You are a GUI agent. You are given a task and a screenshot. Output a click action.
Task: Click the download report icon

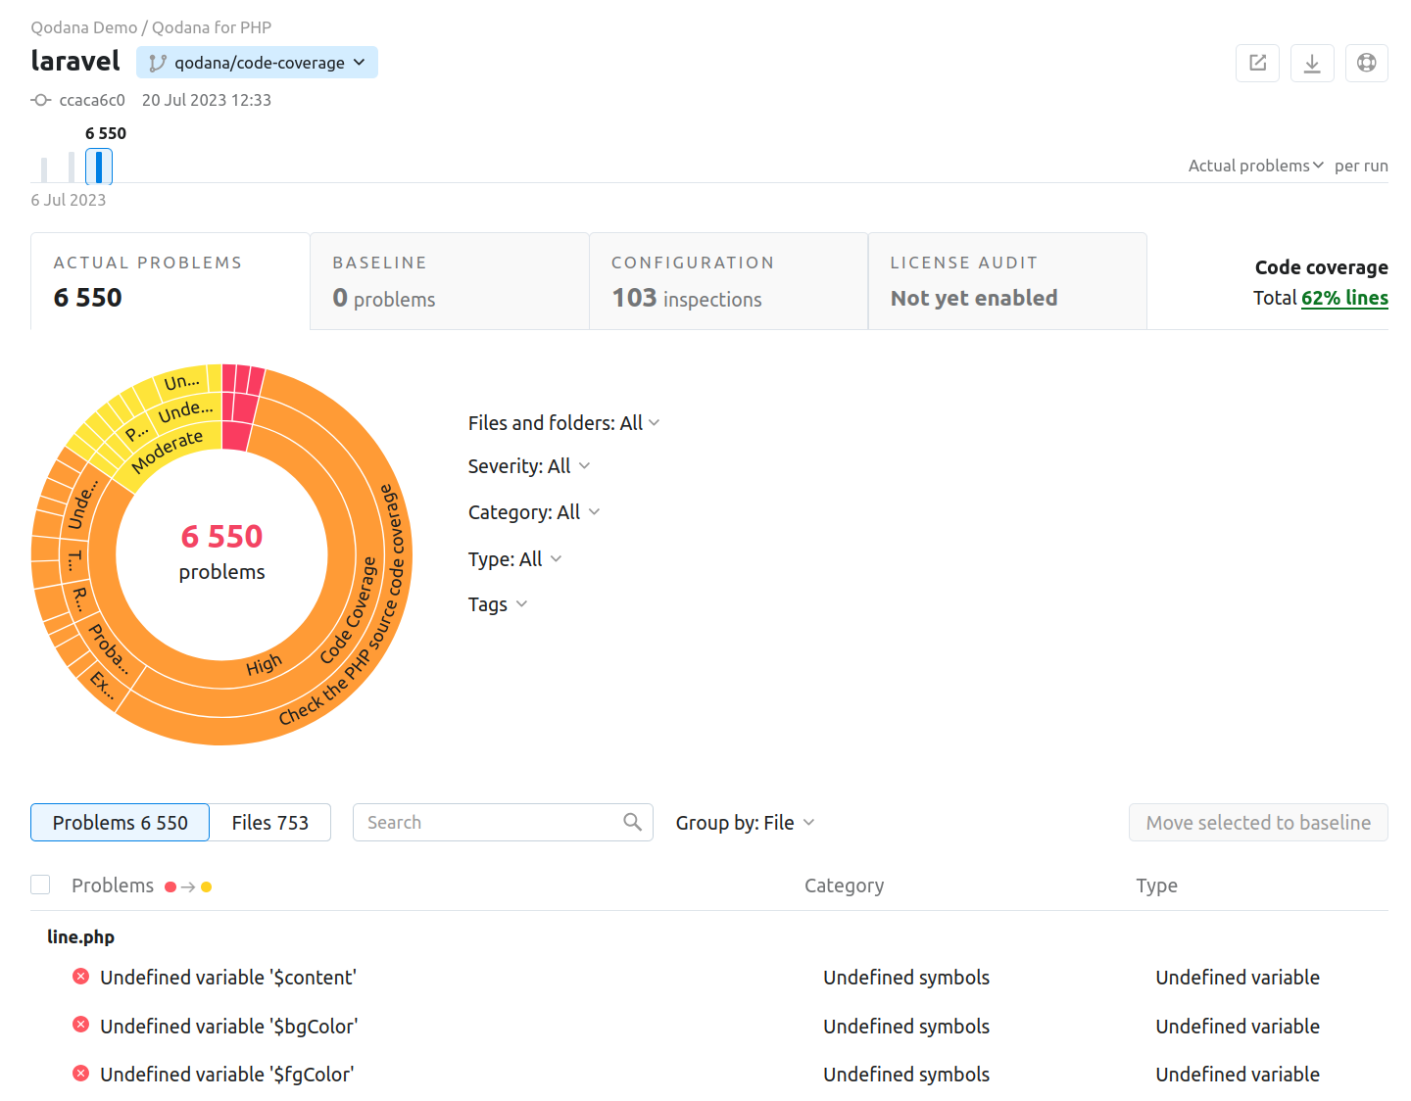tap(1312, 64)
